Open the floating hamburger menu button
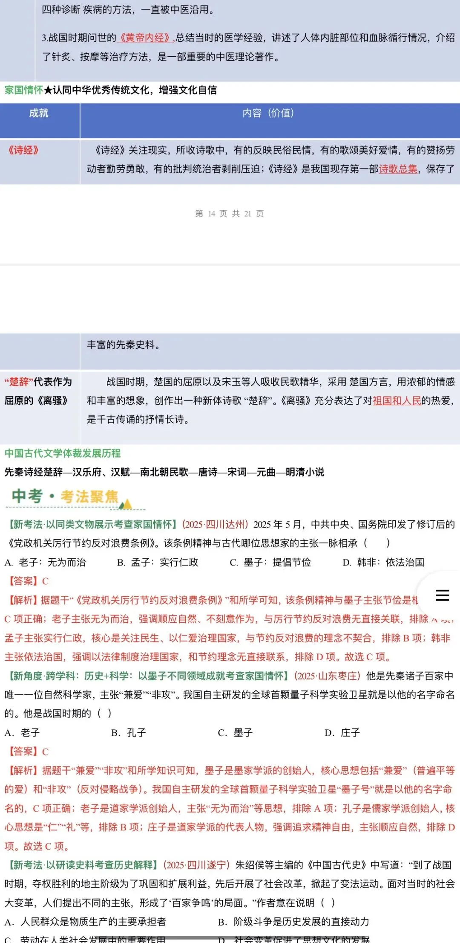Viewport: 460px width, 943px height. click(x=442, y=595)
